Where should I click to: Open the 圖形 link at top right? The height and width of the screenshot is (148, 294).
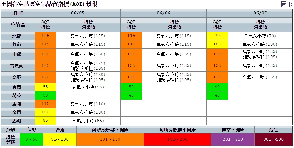287,4
